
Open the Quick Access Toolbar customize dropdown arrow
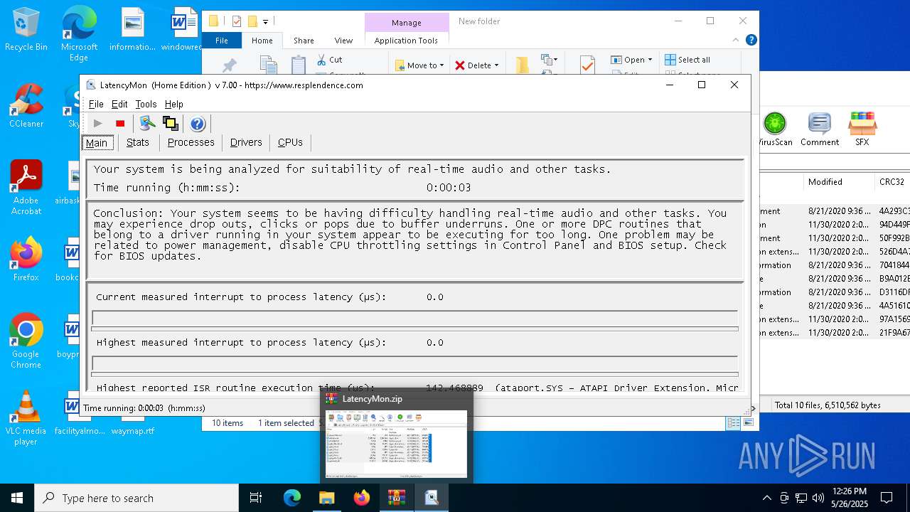pos(266,22)
